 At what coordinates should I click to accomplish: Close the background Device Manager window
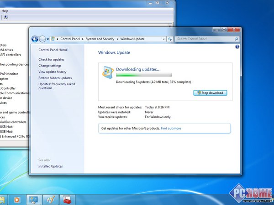168,3
